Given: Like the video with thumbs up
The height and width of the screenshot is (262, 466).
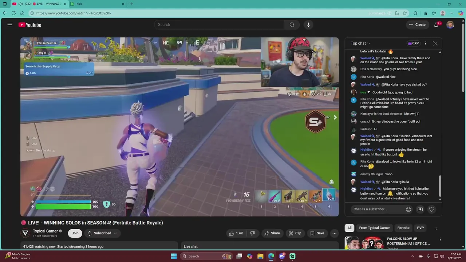Looking at the screenshot, I should click(x=236, y=233).
